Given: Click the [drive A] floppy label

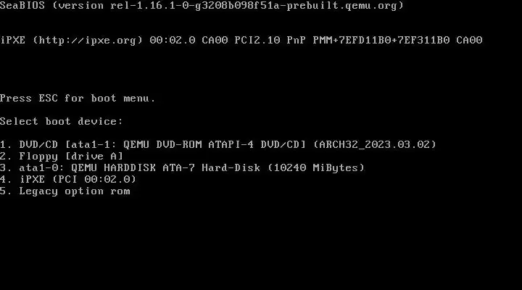Looking at the screenshot, I should pos(94,156).
